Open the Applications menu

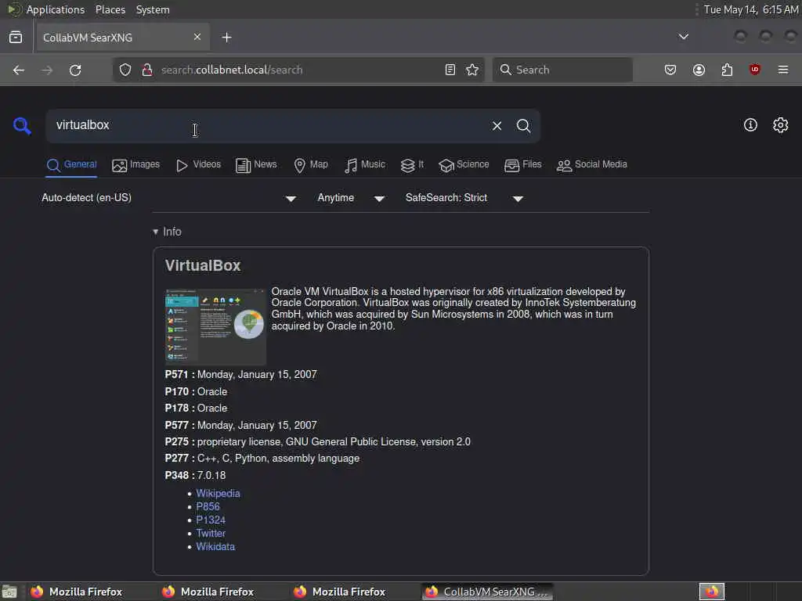[56, 9]
